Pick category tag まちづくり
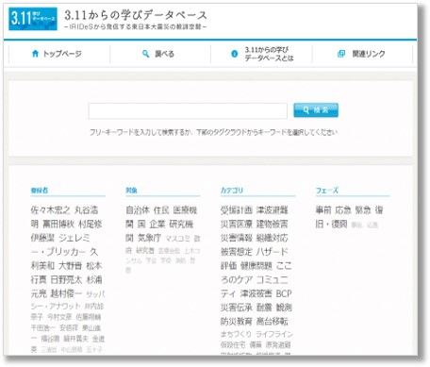 point(236,334)
